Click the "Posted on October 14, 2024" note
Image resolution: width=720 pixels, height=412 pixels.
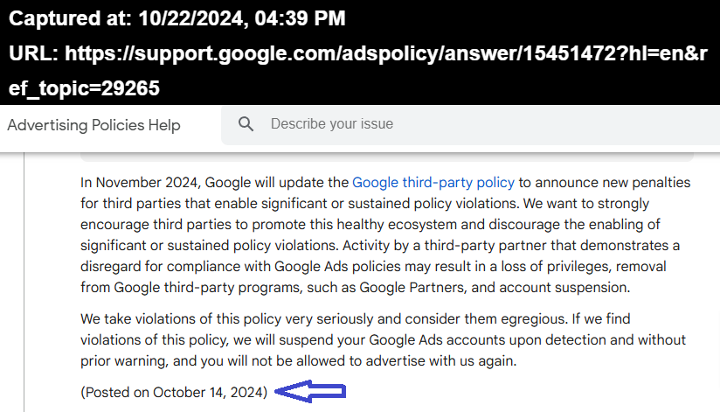click(x=174, y=392)
